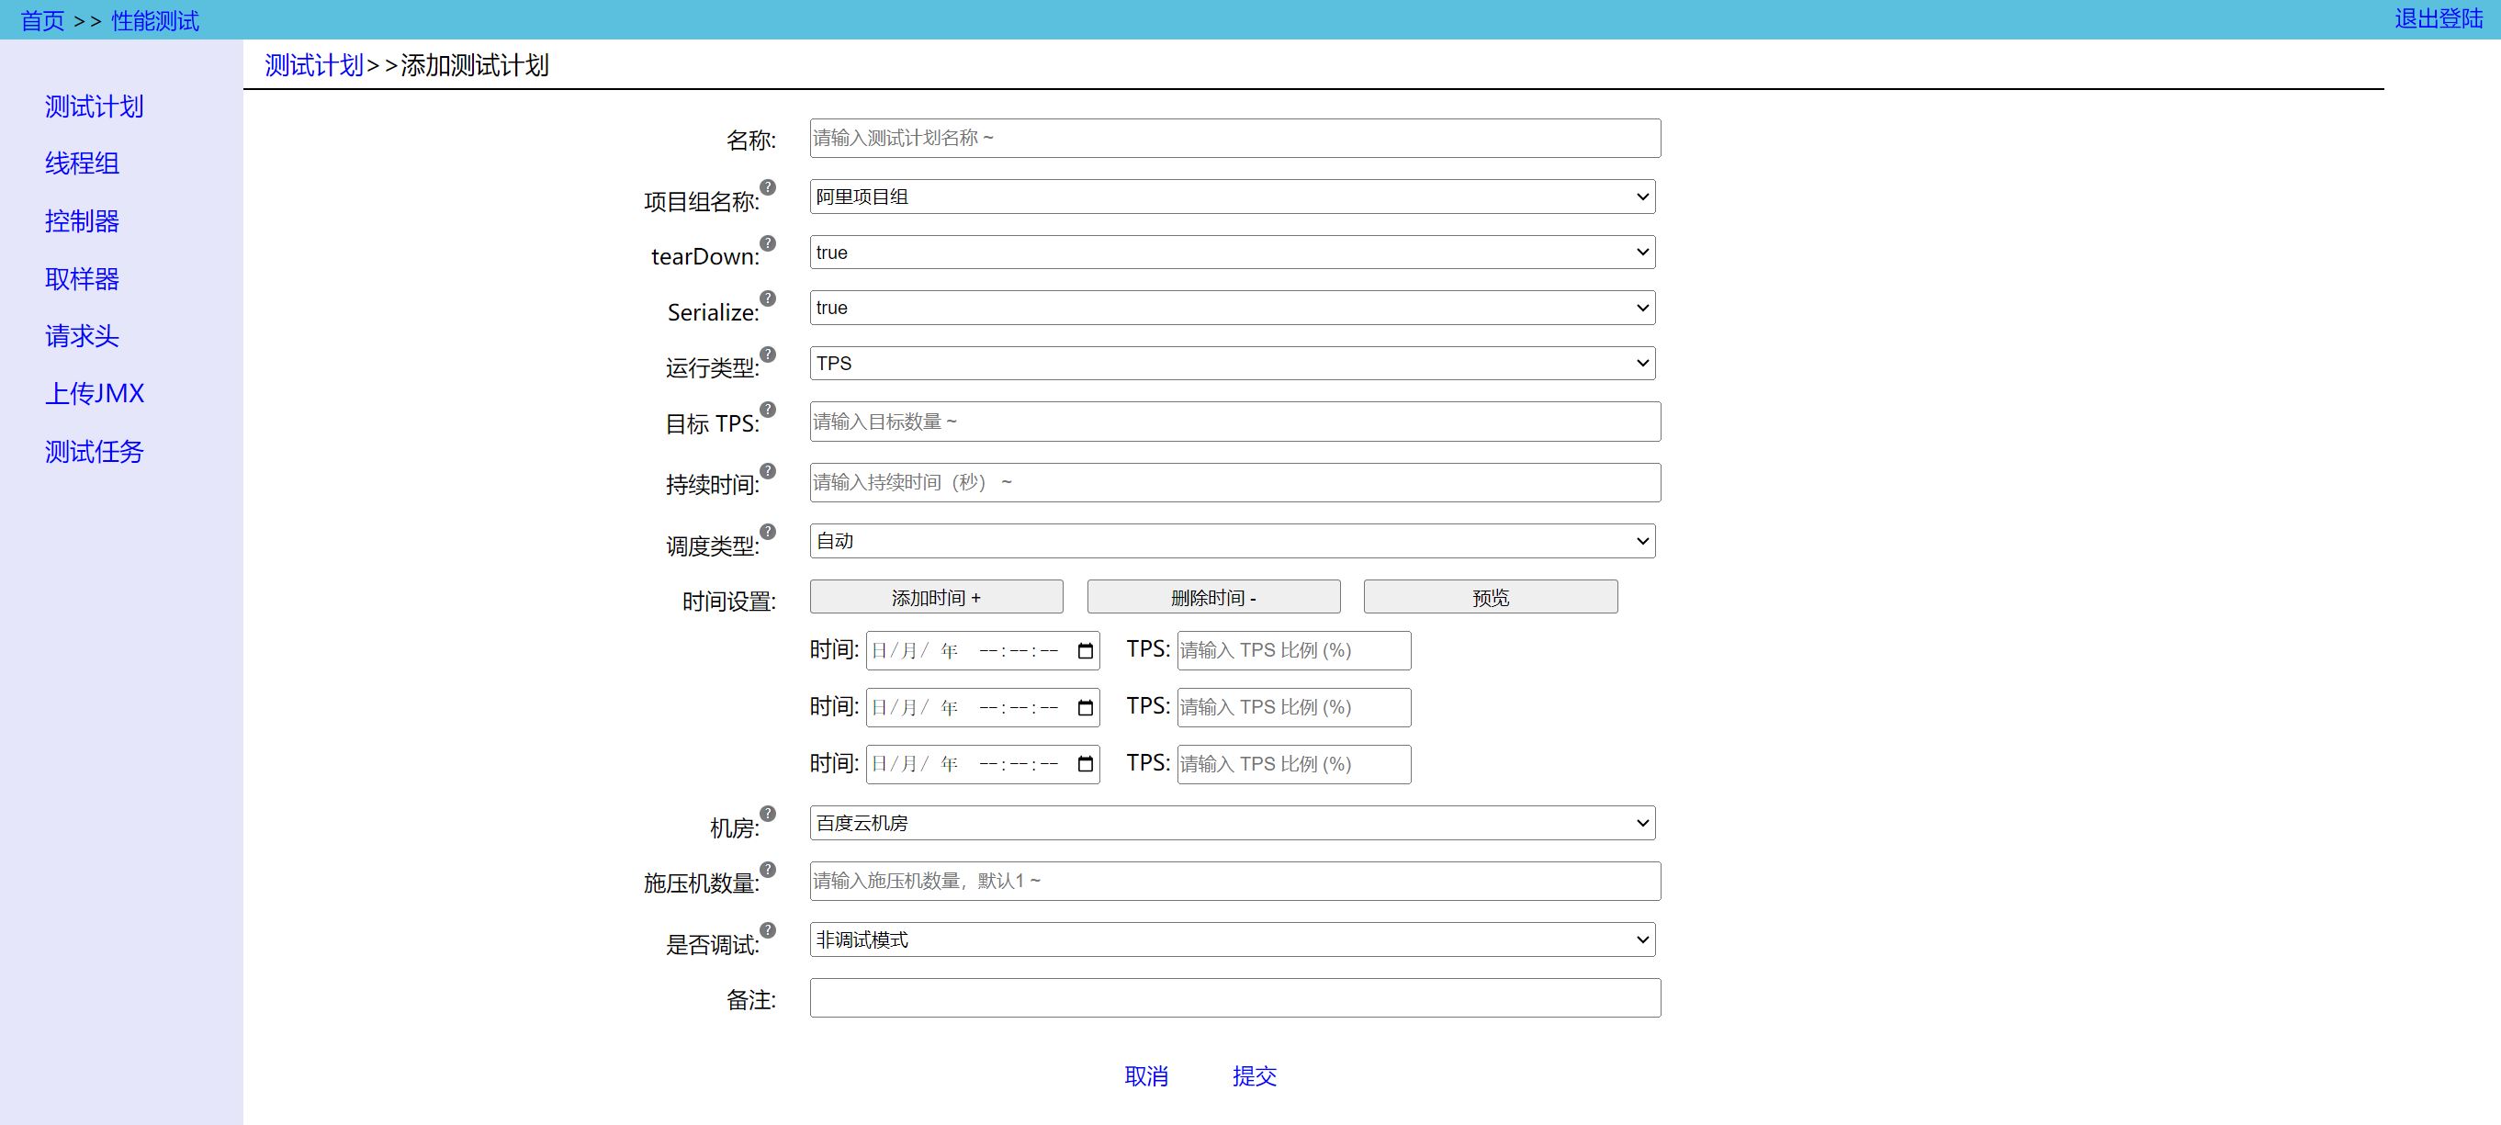Focus the 名称 input field
The height and width of the screenshot is (1125, 2501).
click(1234, 139)
